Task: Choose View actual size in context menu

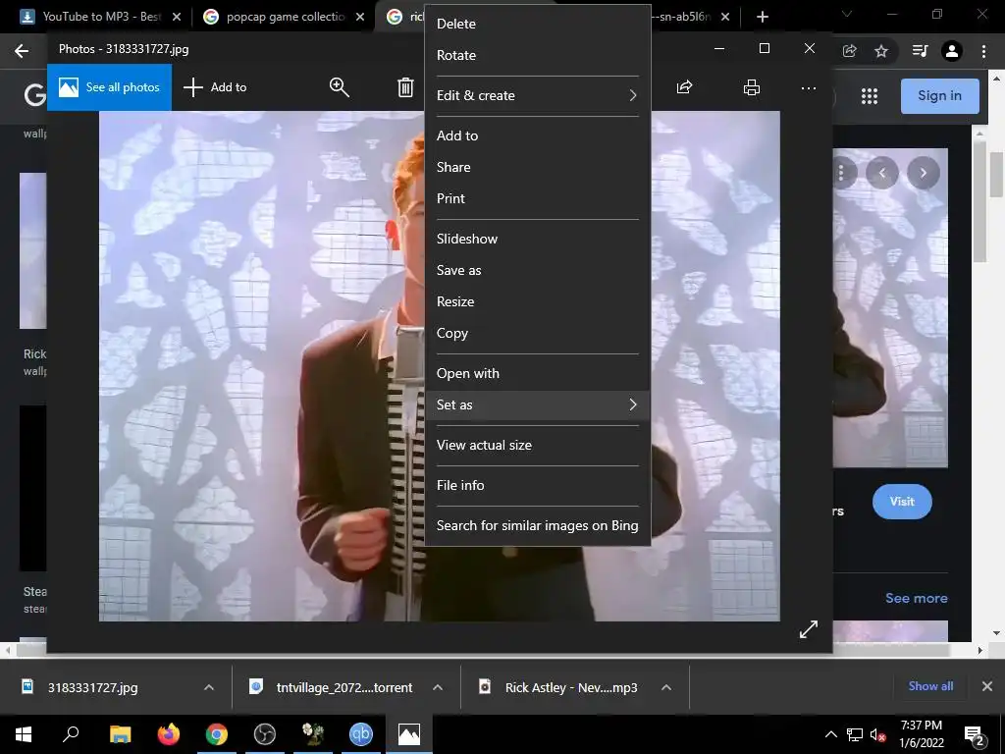Action: tap(537, 446)
